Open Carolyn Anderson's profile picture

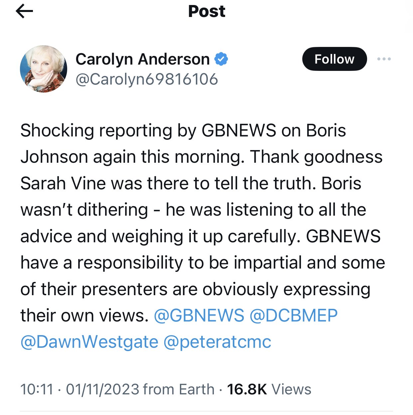pyautogui.click(x=44, y=69)
